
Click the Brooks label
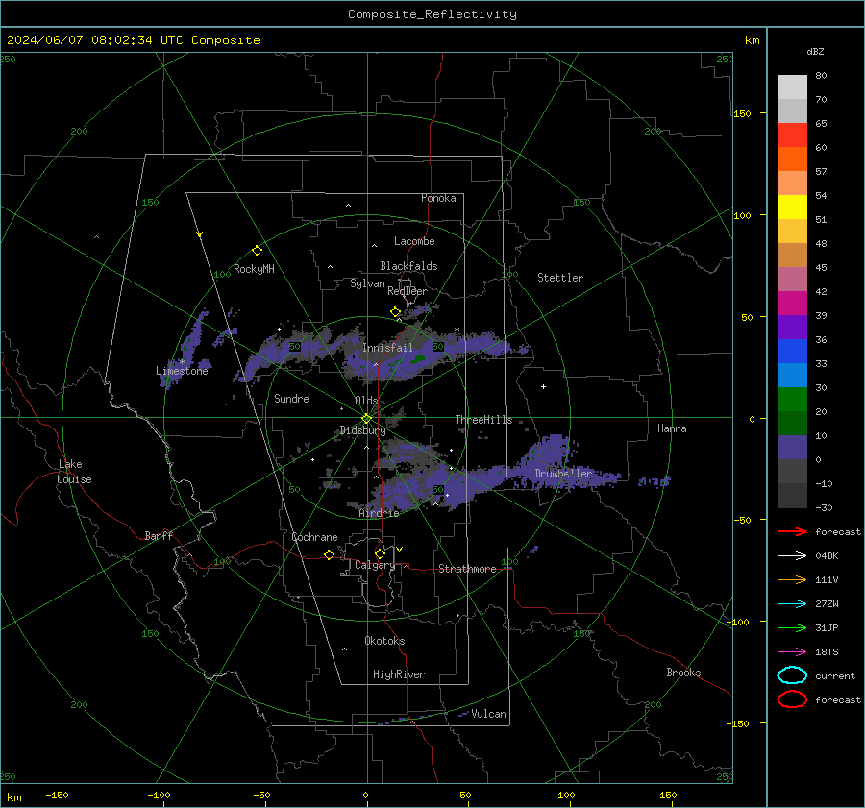pyautogui.click(x=683, y=673)
